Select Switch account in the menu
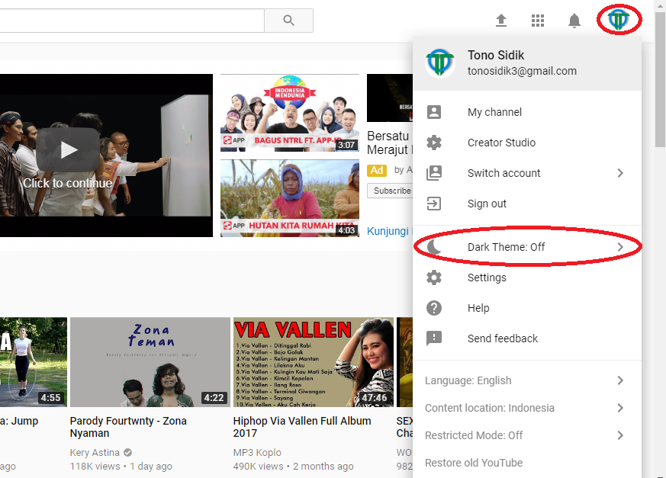The height and width of the screenshot is (478, 666). [527, 173]
